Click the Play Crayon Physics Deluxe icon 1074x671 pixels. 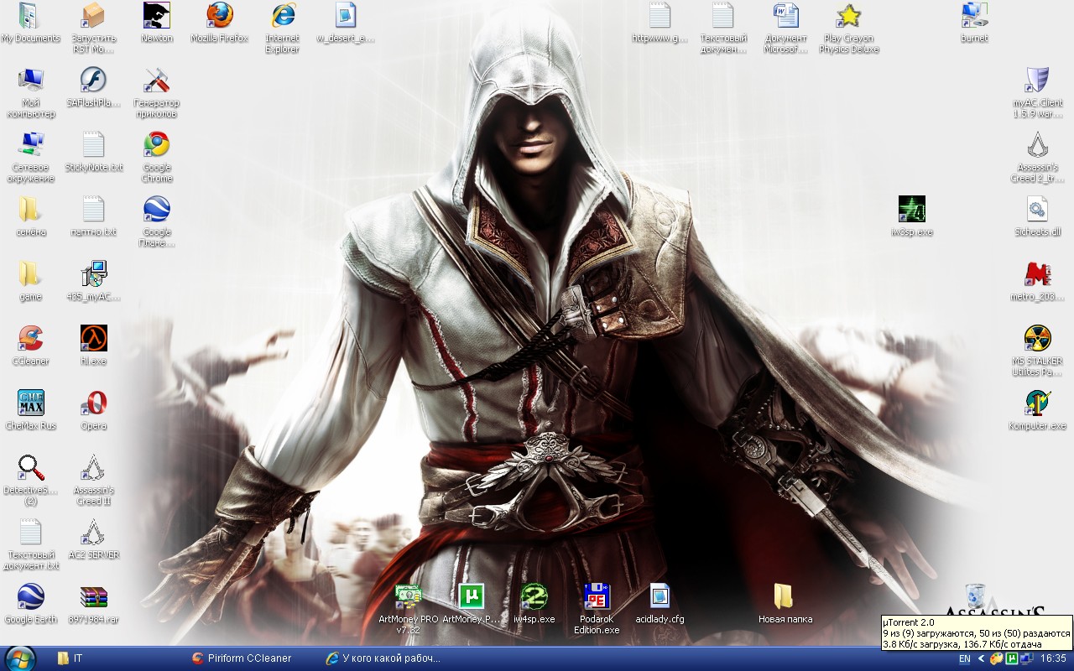(850, 16)
